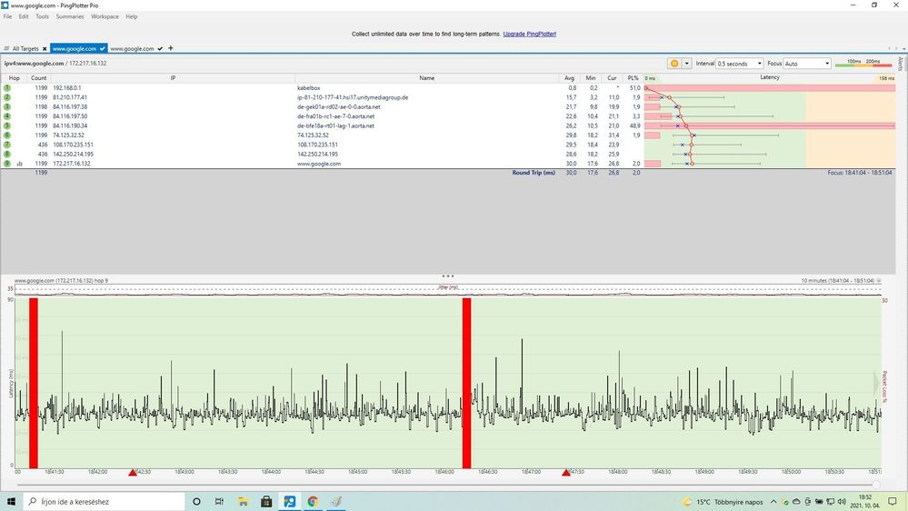Select IP 192.168.0.1 in hop list

pos(67,88)
